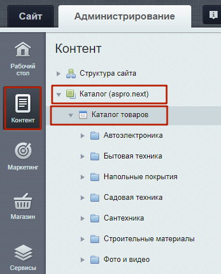Open the Бытовая техника section
221x274 pixels.
(x=133, y=156)
